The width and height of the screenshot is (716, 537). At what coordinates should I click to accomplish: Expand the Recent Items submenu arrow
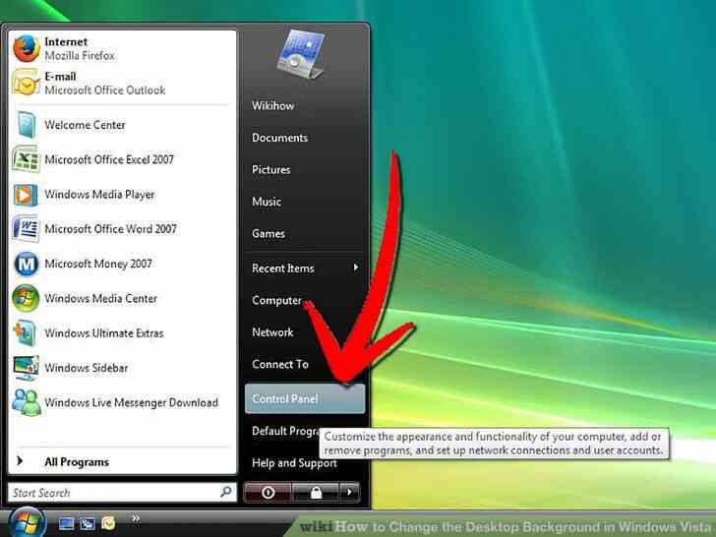point(356,268)
